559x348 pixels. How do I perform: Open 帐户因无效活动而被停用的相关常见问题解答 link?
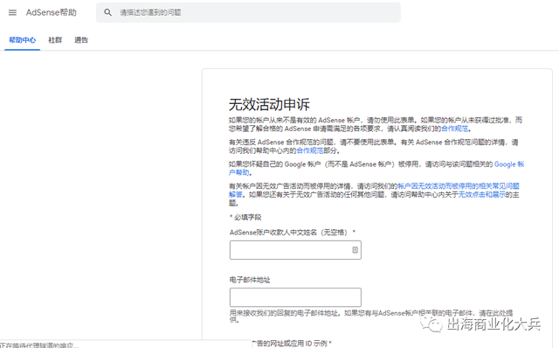374,191
